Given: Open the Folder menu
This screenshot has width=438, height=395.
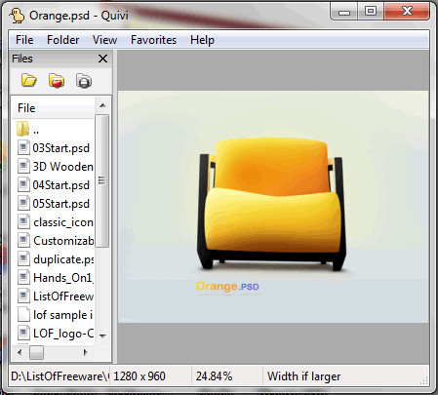Looking at the screenshot, I should [62, 40].
